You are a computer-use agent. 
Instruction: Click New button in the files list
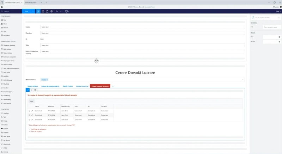(31, 101)
